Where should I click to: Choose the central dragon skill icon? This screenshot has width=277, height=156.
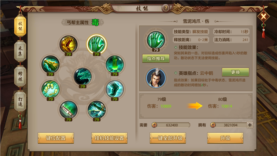click(x=82, y=76)
